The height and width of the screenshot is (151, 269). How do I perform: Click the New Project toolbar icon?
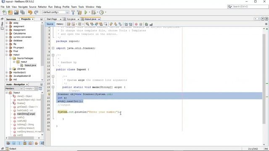click(x=10, y=12)
